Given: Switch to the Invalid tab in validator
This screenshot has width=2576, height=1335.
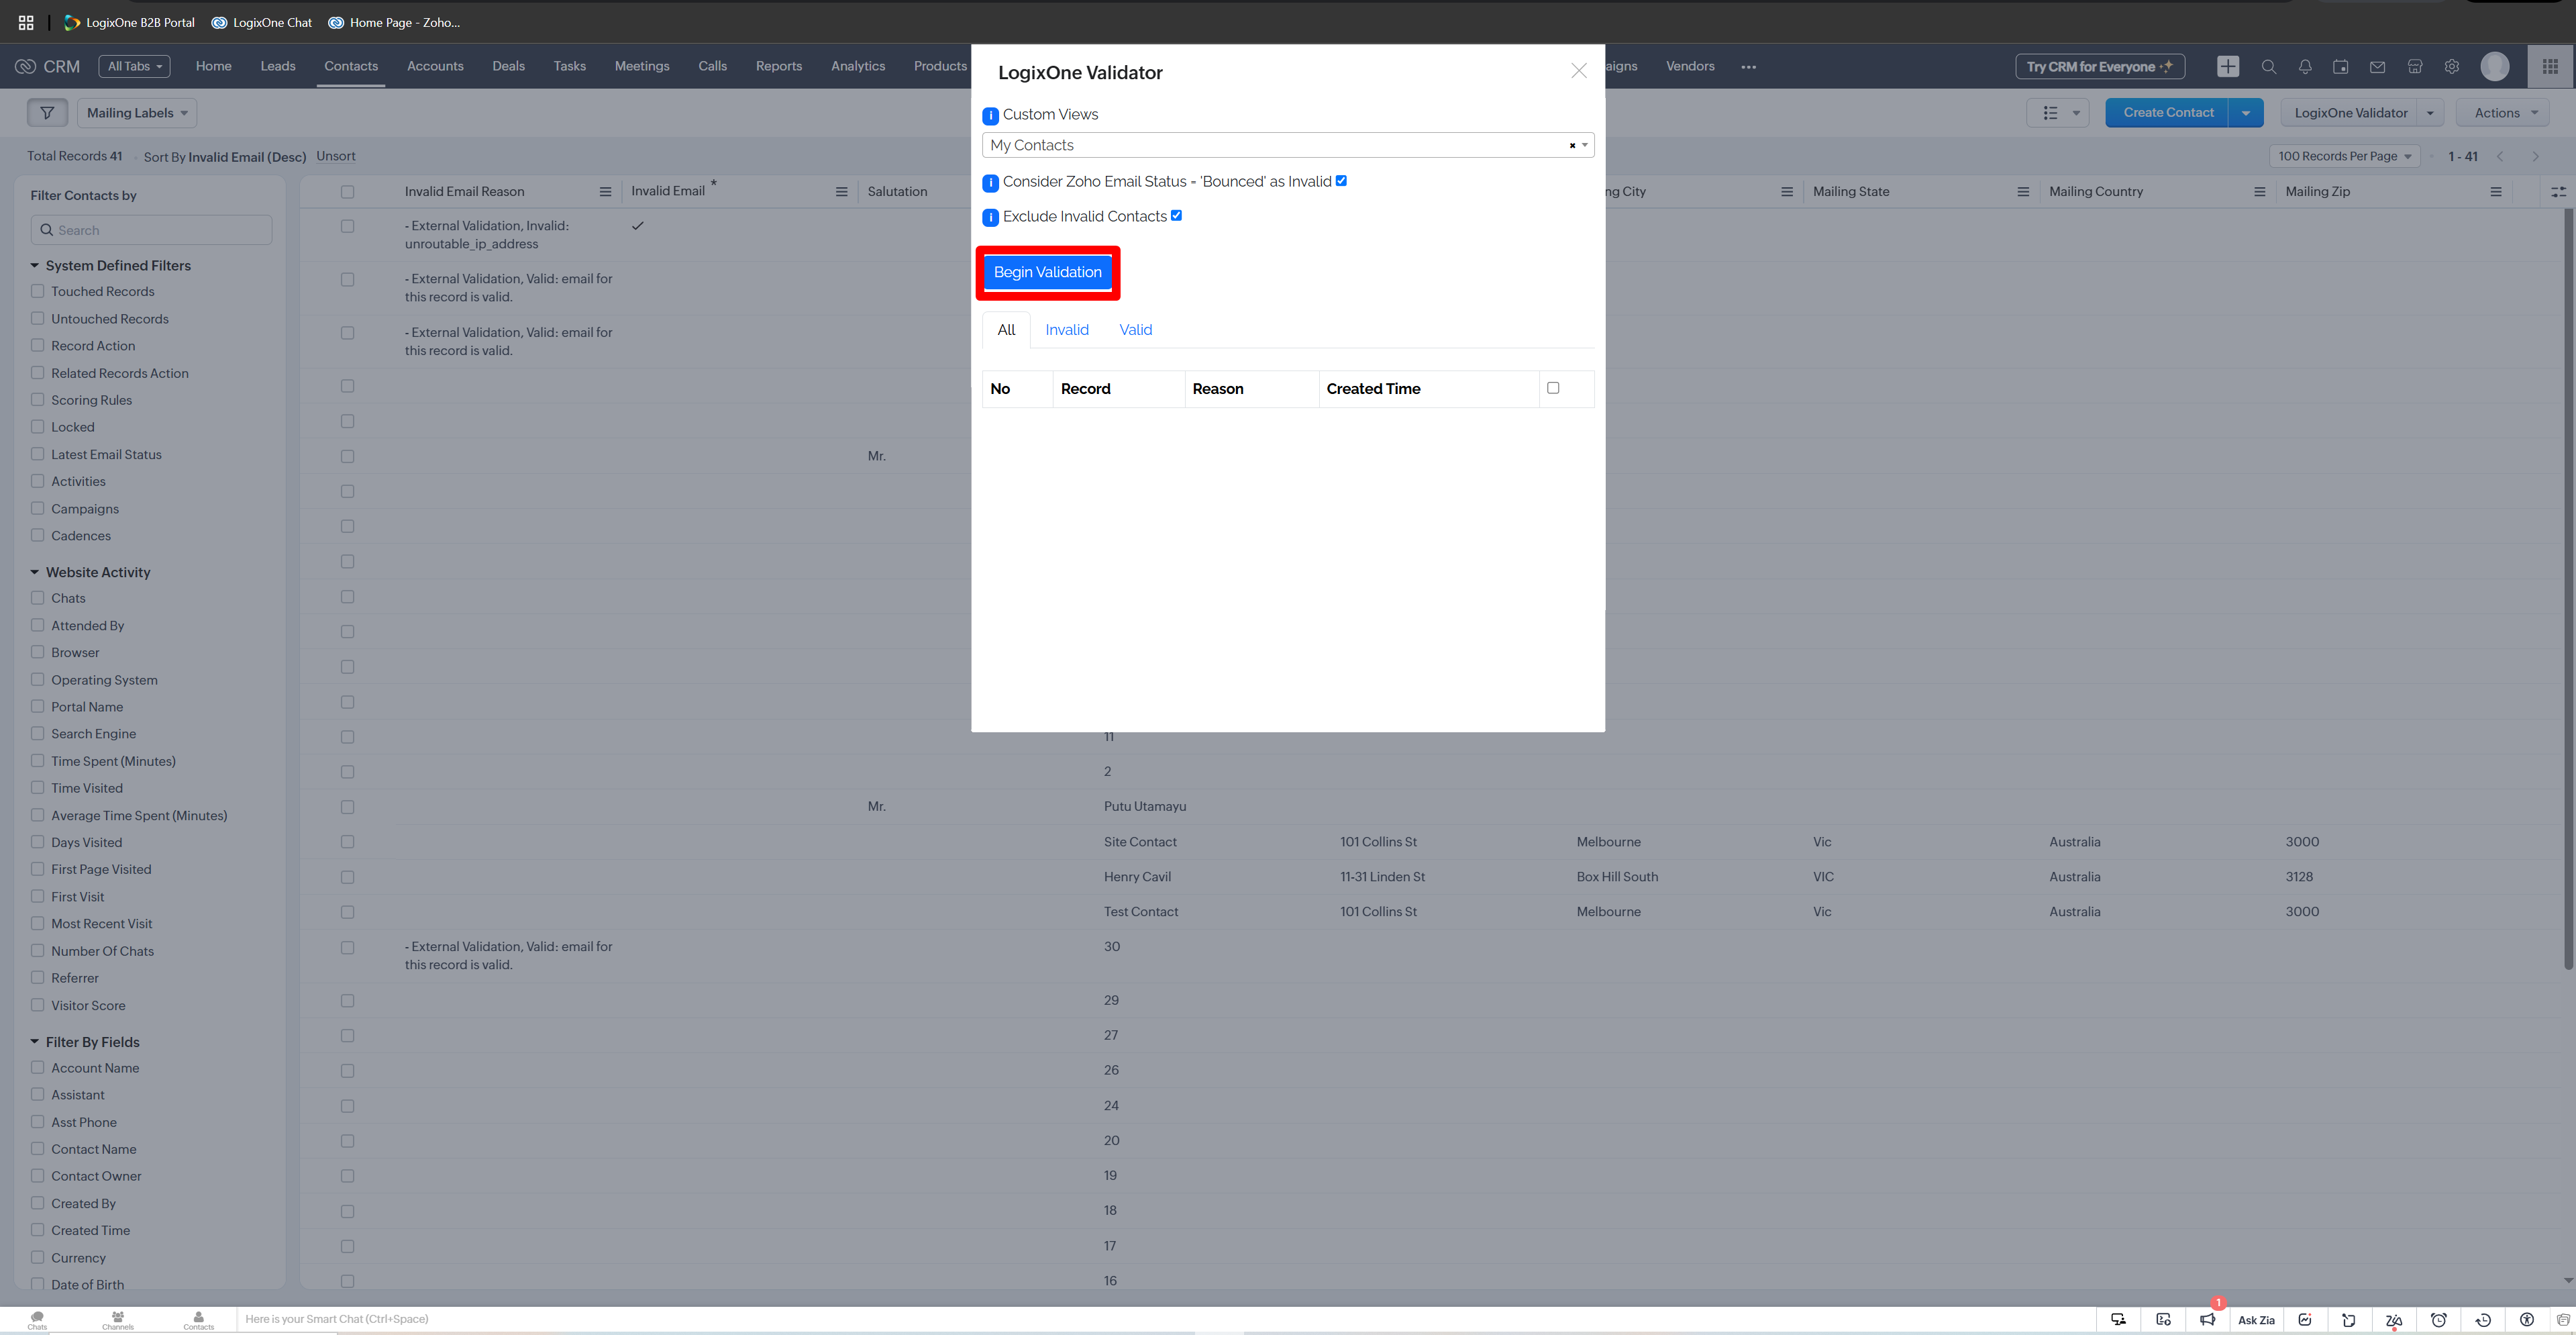Looking at the screenshot, I should (x=1066, y=330).
